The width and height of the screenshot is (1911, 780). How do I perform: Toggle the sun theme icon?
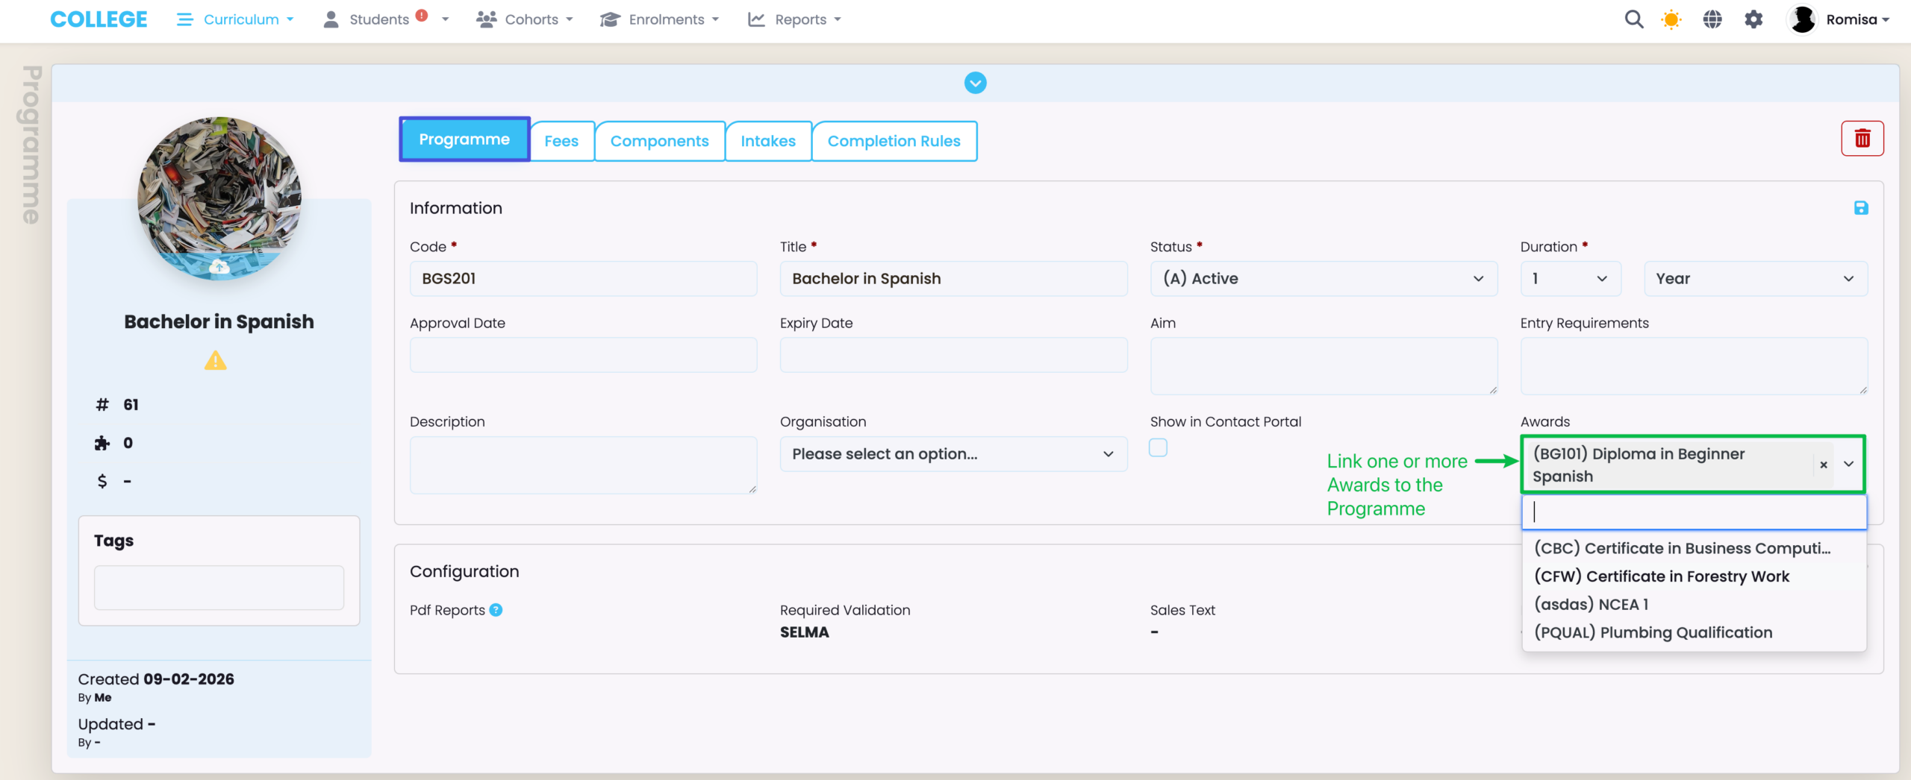click(x=1671, y=19)
